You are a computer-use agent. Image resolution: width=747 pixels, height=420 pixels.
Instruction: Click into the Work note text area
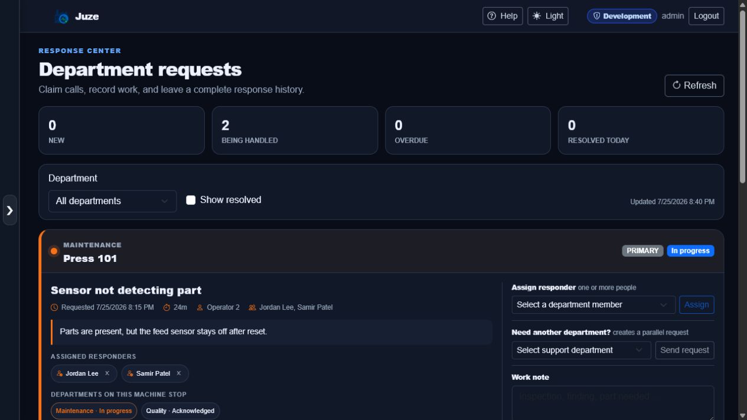pos(613,402)
